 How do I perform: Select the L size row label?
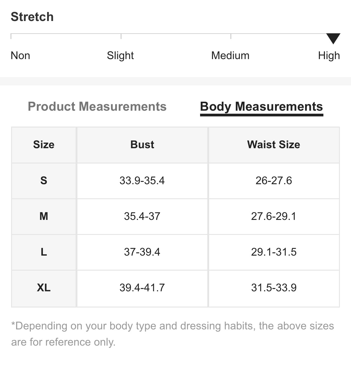44,252
